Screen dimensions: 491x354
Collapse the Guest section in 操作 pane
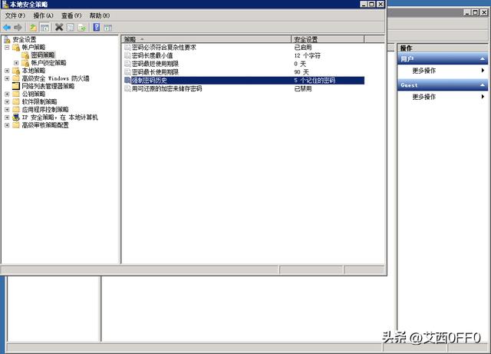pyautogui.click(x=483, y=85)
